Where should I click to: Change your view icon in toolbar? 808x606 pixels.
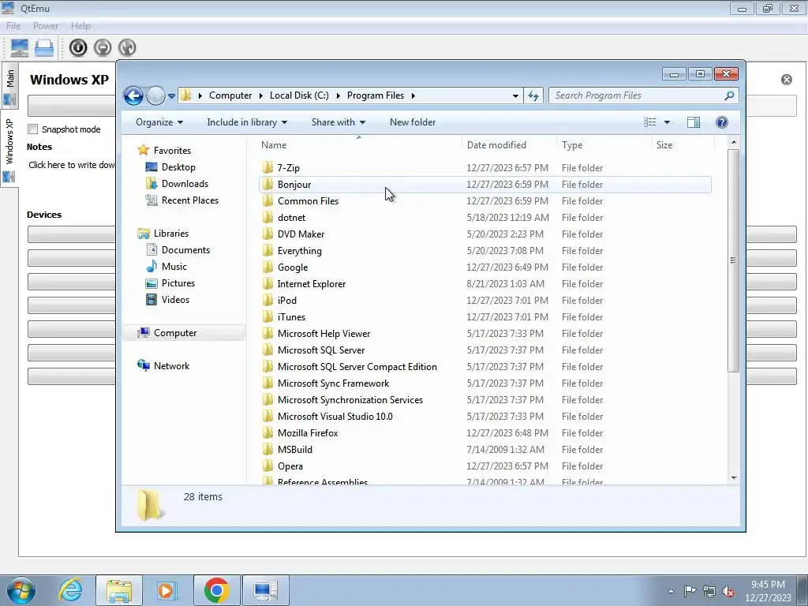tap(650, 122)
